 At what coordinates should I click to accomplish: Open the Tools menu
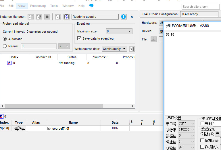[54, 6]
